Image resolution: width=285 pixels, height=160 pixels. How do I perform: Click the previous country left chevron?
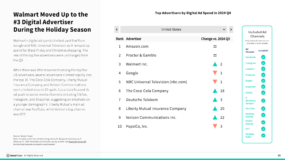tap(116, 29)
